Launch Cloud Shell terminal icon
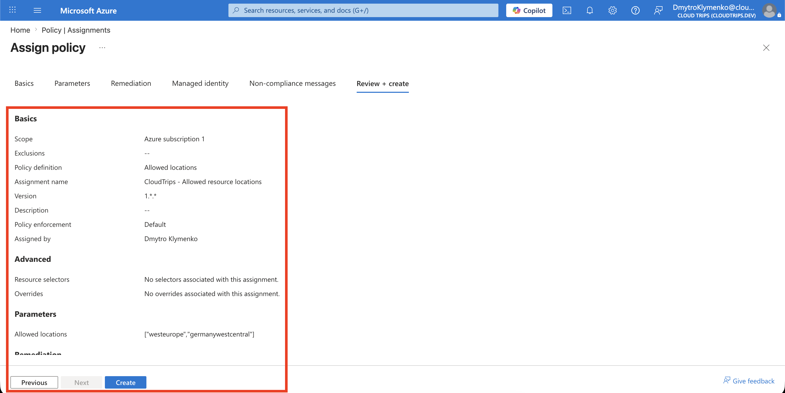The image size is (785, 393). tap(567, 10)
